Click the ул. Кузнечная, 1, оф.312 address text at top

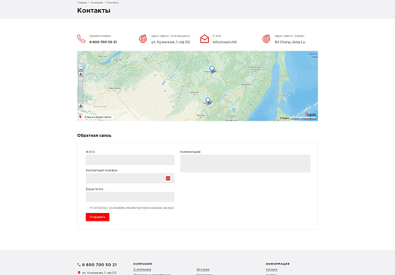[171, 42]
